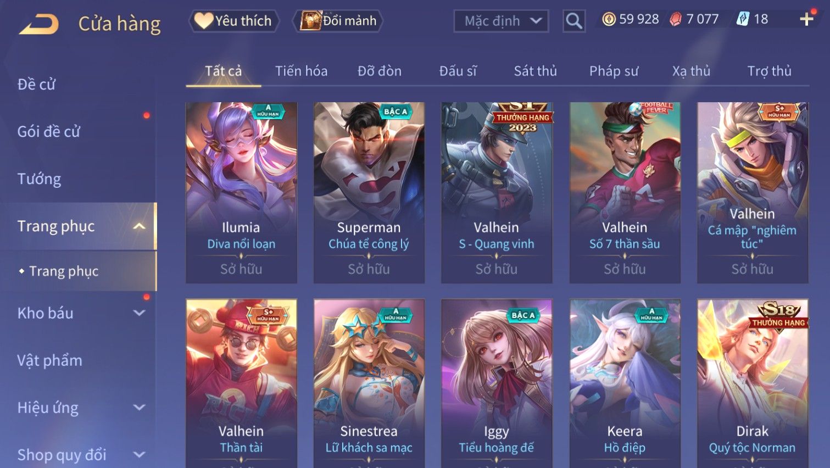Screen dimensions: 830x468
Task: Open Gói đề cử in sidebar
Action: click(x=49, y=131)
